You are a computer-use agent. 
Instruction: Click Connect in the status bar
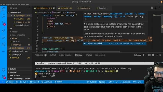point(34,82)
